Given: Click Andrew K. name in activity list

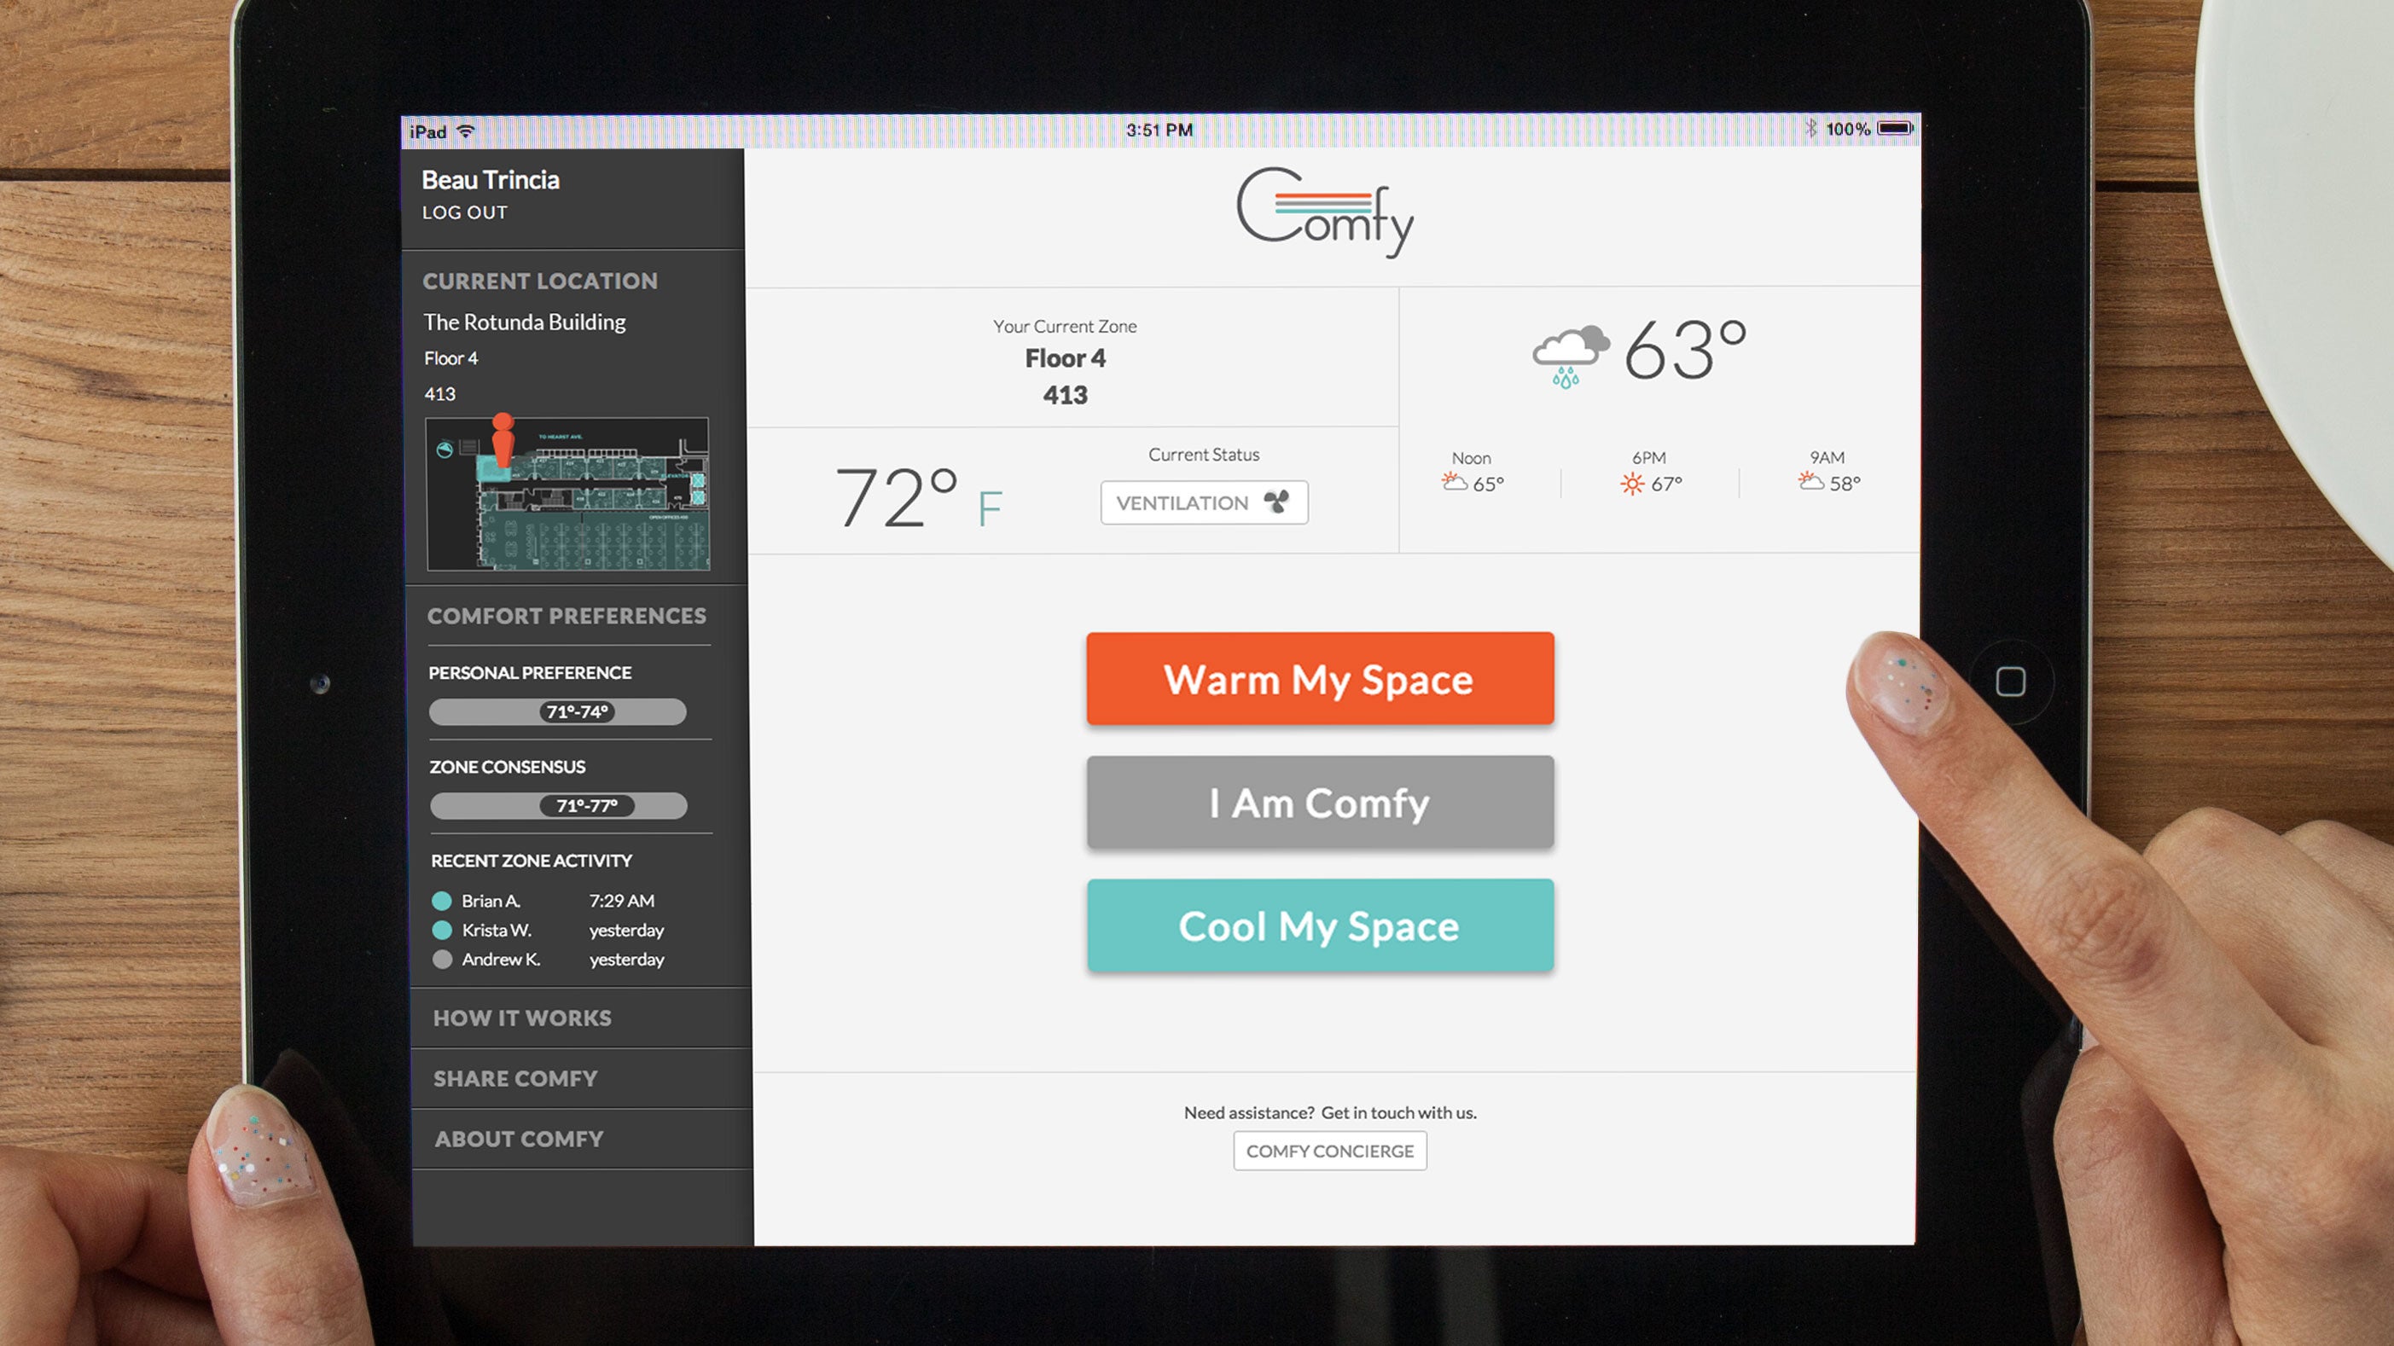Looking at the screenshot, I should (501, 960).
